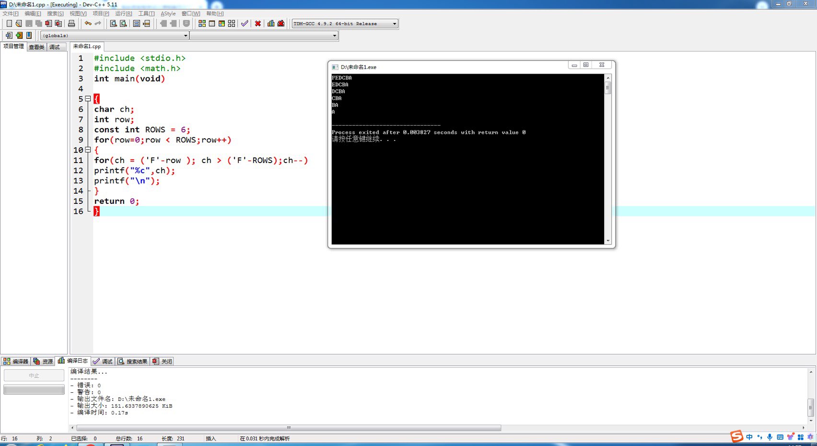Click the Sogou S input method logo
817x446 pixels.
[736, 436]
